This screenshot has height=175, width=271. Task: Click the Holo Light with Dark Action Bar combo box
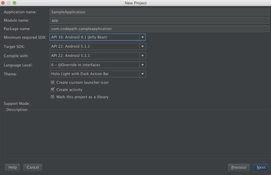coord(98,74)
